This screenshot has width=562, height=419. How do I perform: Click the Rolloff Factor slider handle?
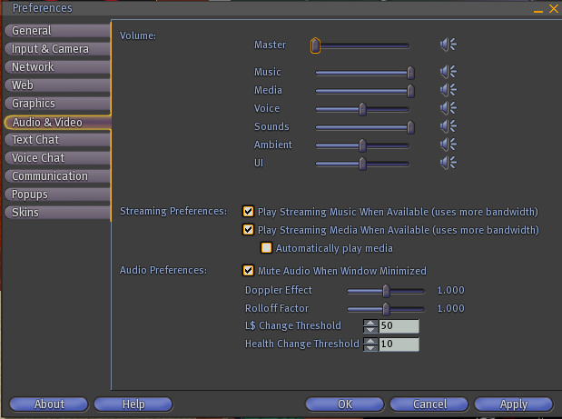point(386,309)
